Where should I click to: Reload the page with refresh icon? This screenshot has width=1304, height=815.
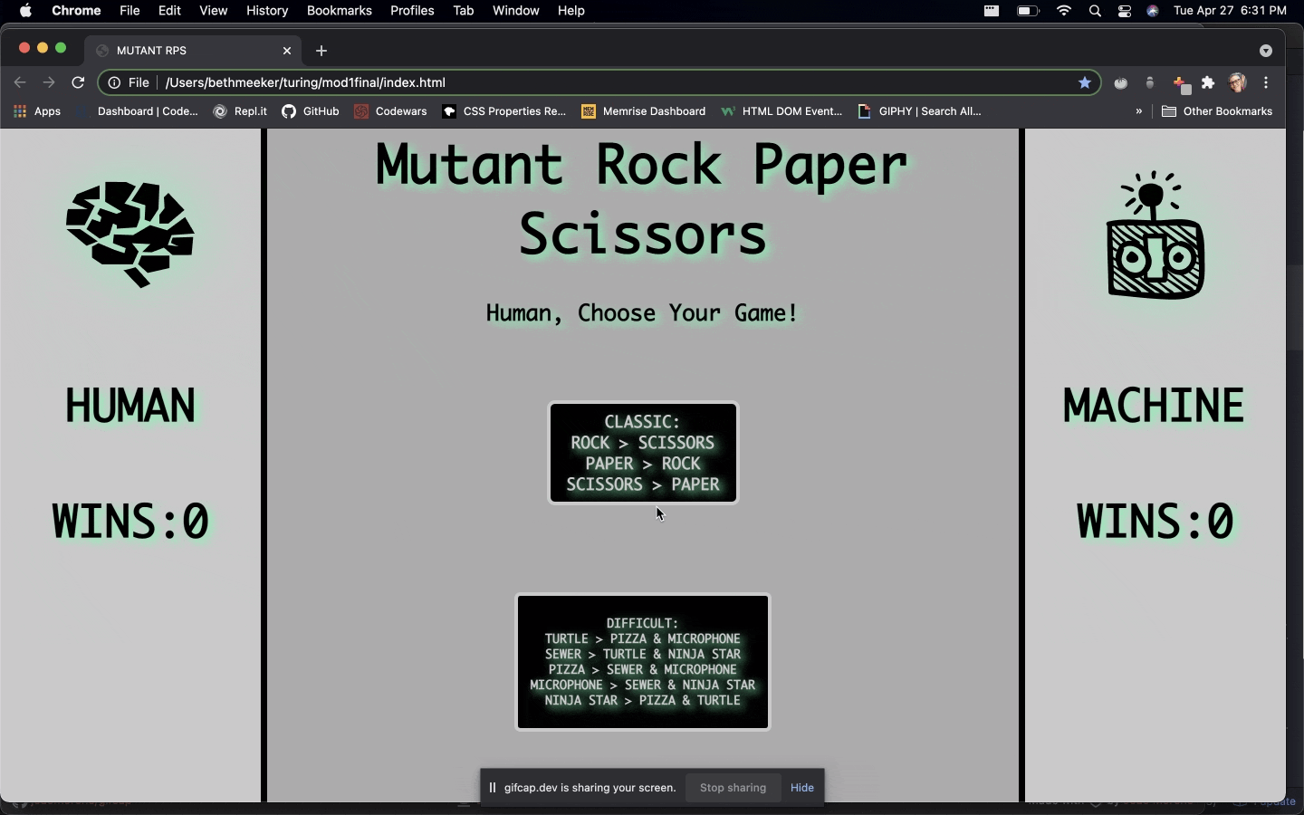pyautogui.click(x=79, y=82)
